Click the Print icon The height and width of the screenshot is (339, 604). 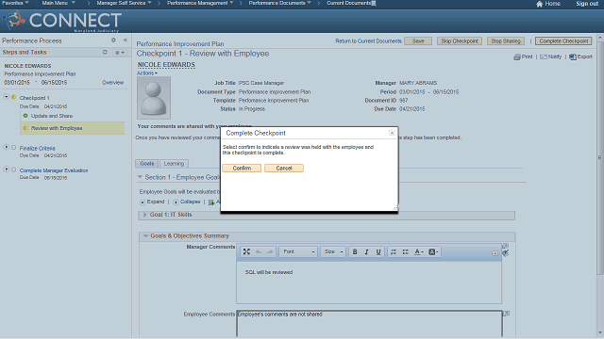coord(516,56)
